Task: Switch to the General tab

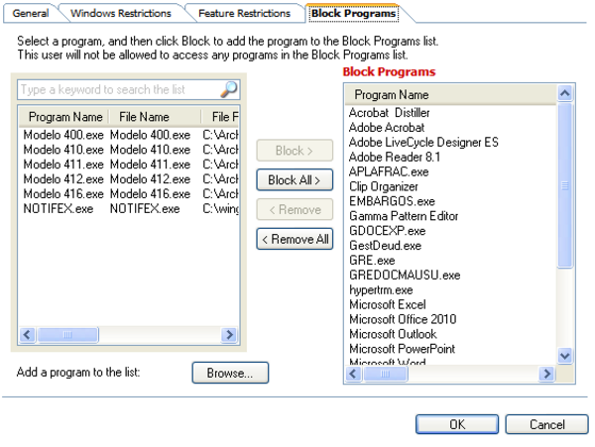Action: [x=31, y=13]
